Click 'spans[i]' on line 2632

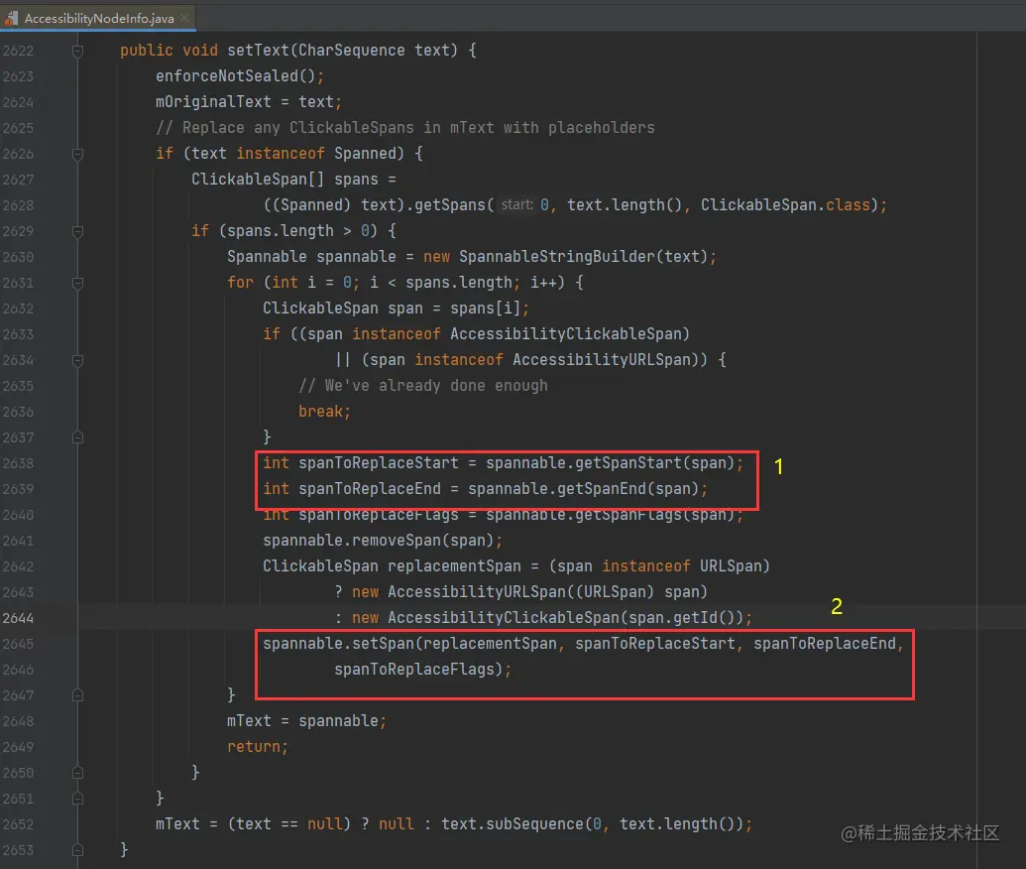(x=486, y=309)
